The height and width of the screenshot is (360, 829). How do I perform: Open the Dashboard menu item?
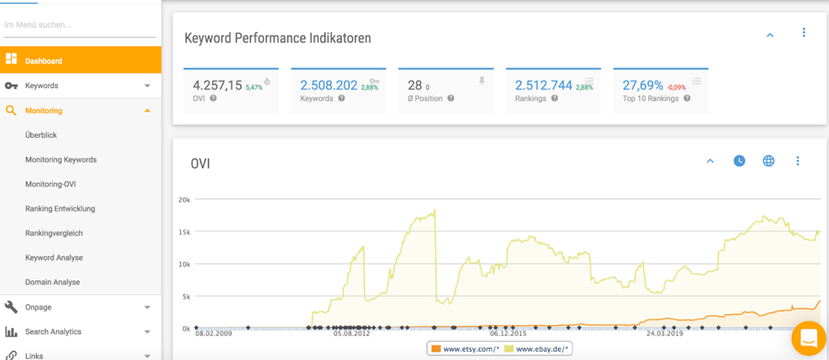(80, 61)
